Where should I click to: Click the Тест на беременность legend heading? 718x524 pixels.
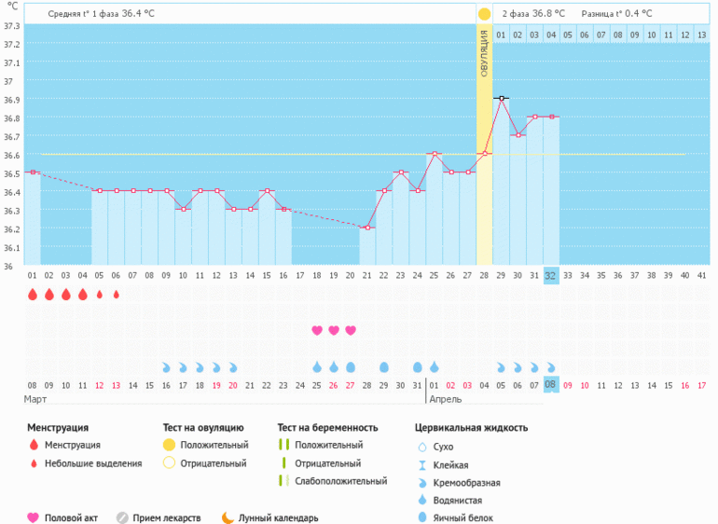[x=327, y=427]
